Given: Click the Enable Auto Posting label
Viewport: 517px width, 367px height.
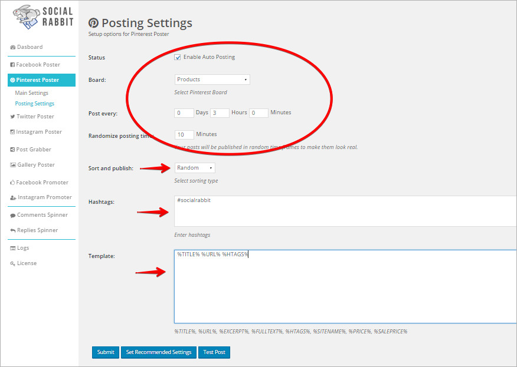Looking at the screenshot, I should pos(209,57).
